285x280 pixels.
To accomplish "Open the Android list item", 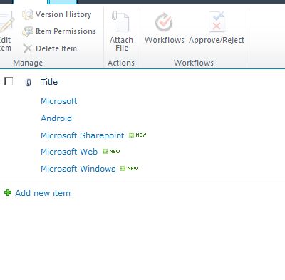I will (x=56, y=118).
